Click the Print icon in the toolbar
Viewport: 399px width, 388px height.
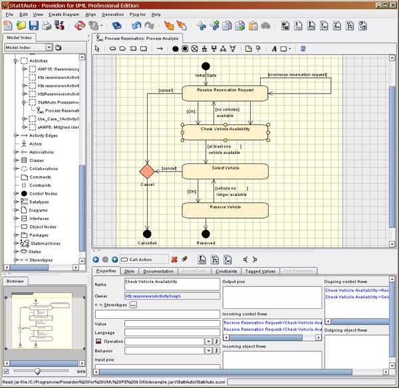pos(47,25)
